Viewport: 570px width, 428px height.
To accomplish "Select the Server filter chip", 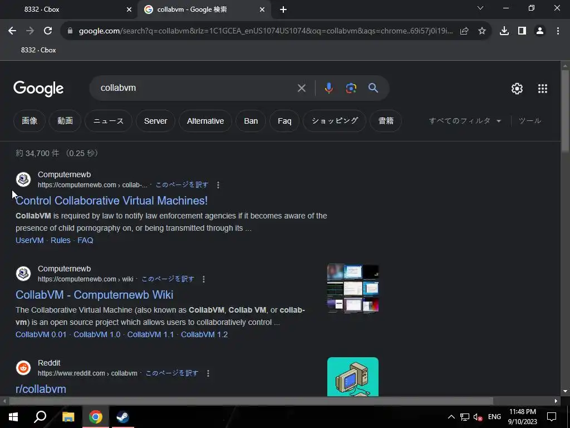I will (x=156, y=121).
